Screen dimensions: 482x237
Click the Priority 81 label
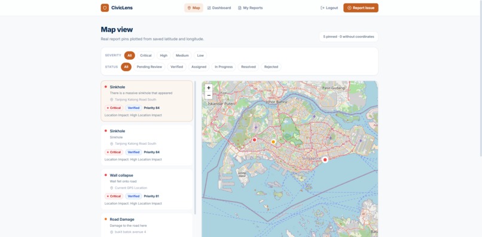click(151, 196)
